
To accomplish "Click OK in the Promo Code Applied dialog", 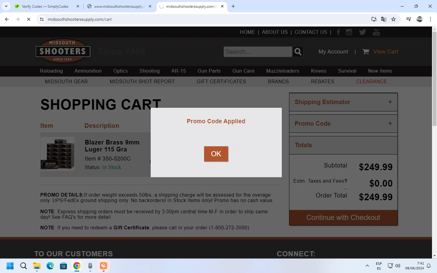I will 216,154.
